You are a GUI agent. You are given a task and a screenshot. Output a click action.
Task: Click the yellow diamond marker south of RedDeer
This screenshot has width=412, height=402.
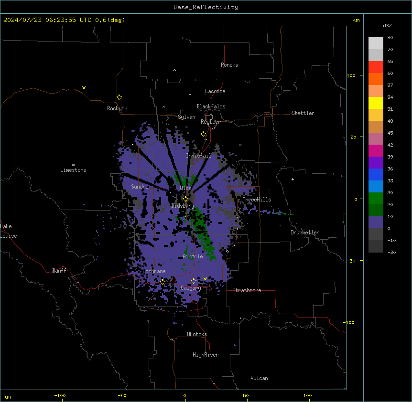click(204, 134)
